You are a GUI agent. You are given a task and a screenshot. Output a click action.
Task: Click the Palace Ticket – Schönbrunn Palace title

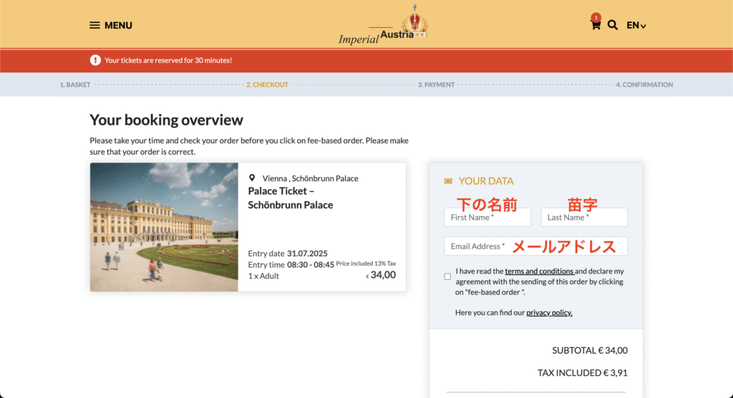(x=291, y=198)
